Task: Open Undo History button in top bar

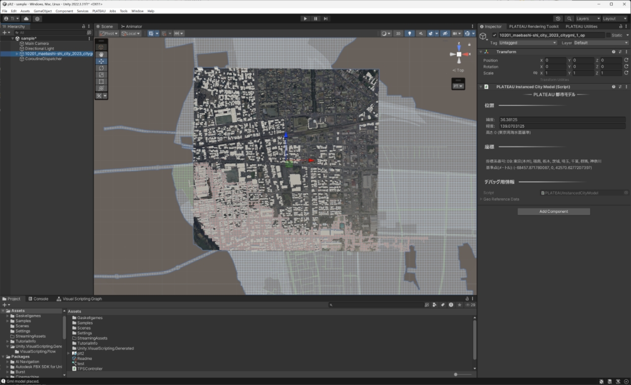Action: coord(559,19)
